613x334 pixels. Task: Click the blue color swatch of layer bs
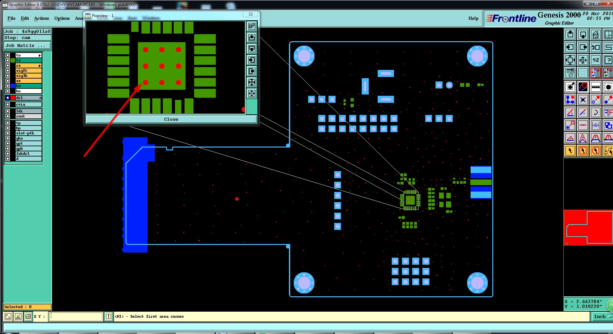pyautogui.click(x=13, y=86)
